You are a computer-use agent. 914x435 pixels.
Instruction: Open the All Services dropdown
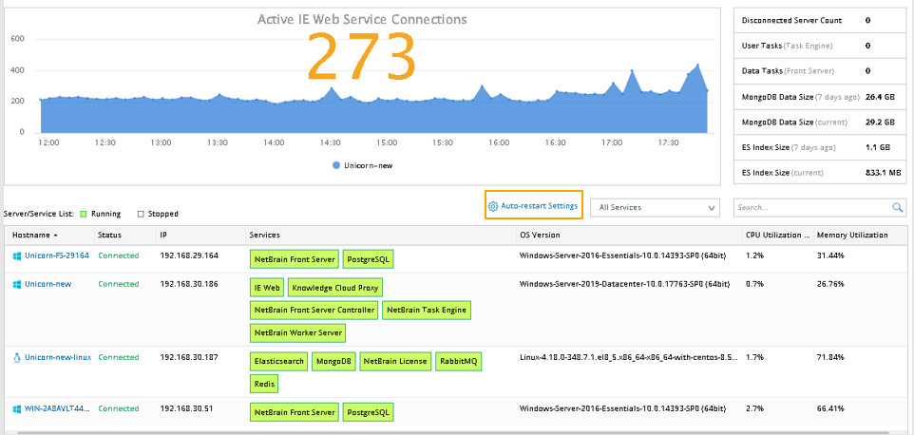coord(656,207)
